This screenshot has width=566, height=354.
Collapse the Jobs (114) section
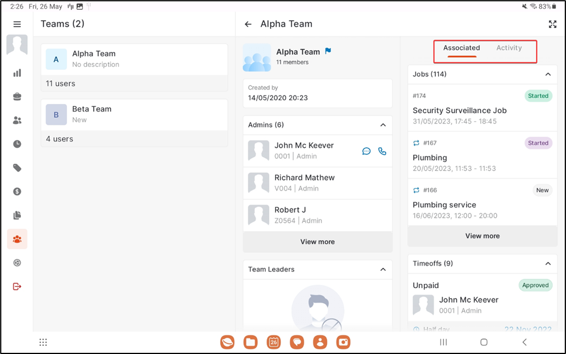[x=547, y=74]
